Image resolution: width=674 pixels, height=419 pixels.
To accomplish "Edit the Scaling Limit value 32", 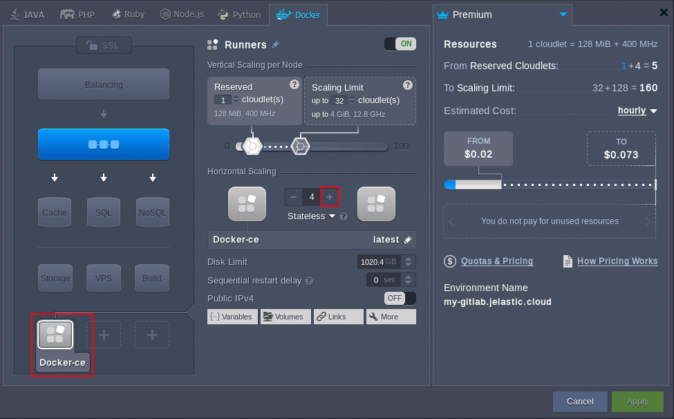I will (x=339, y=100).
